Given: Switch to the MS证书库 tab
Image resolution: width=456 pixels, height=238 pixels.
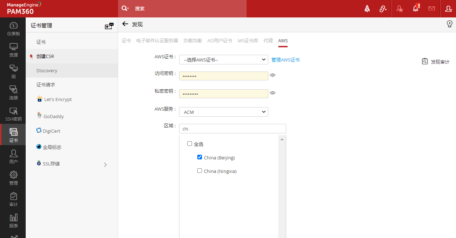Looking at the screenshot, I should tap(248, 41).
